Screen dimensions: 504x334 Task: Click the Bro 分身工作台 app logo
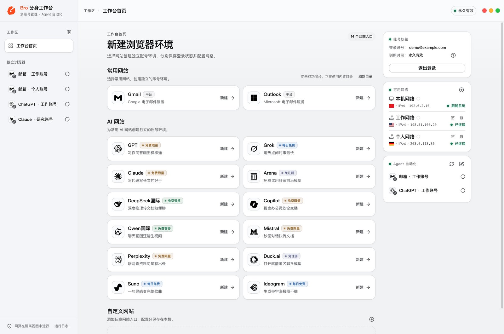(11, 11)
